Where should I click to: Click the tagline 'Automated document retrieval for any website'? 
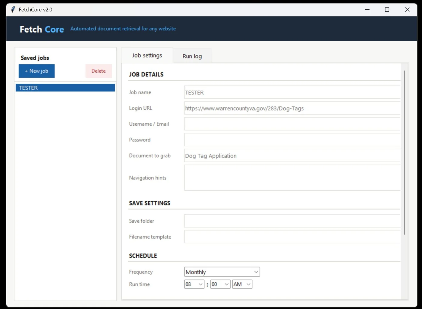[x=123, y=29]
